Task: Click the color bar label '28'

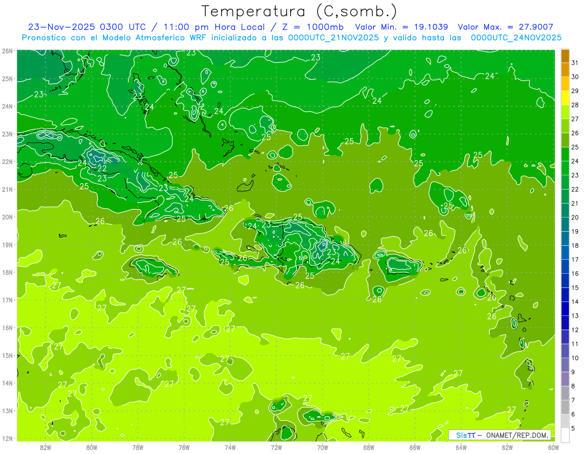Action: [575, 105]
